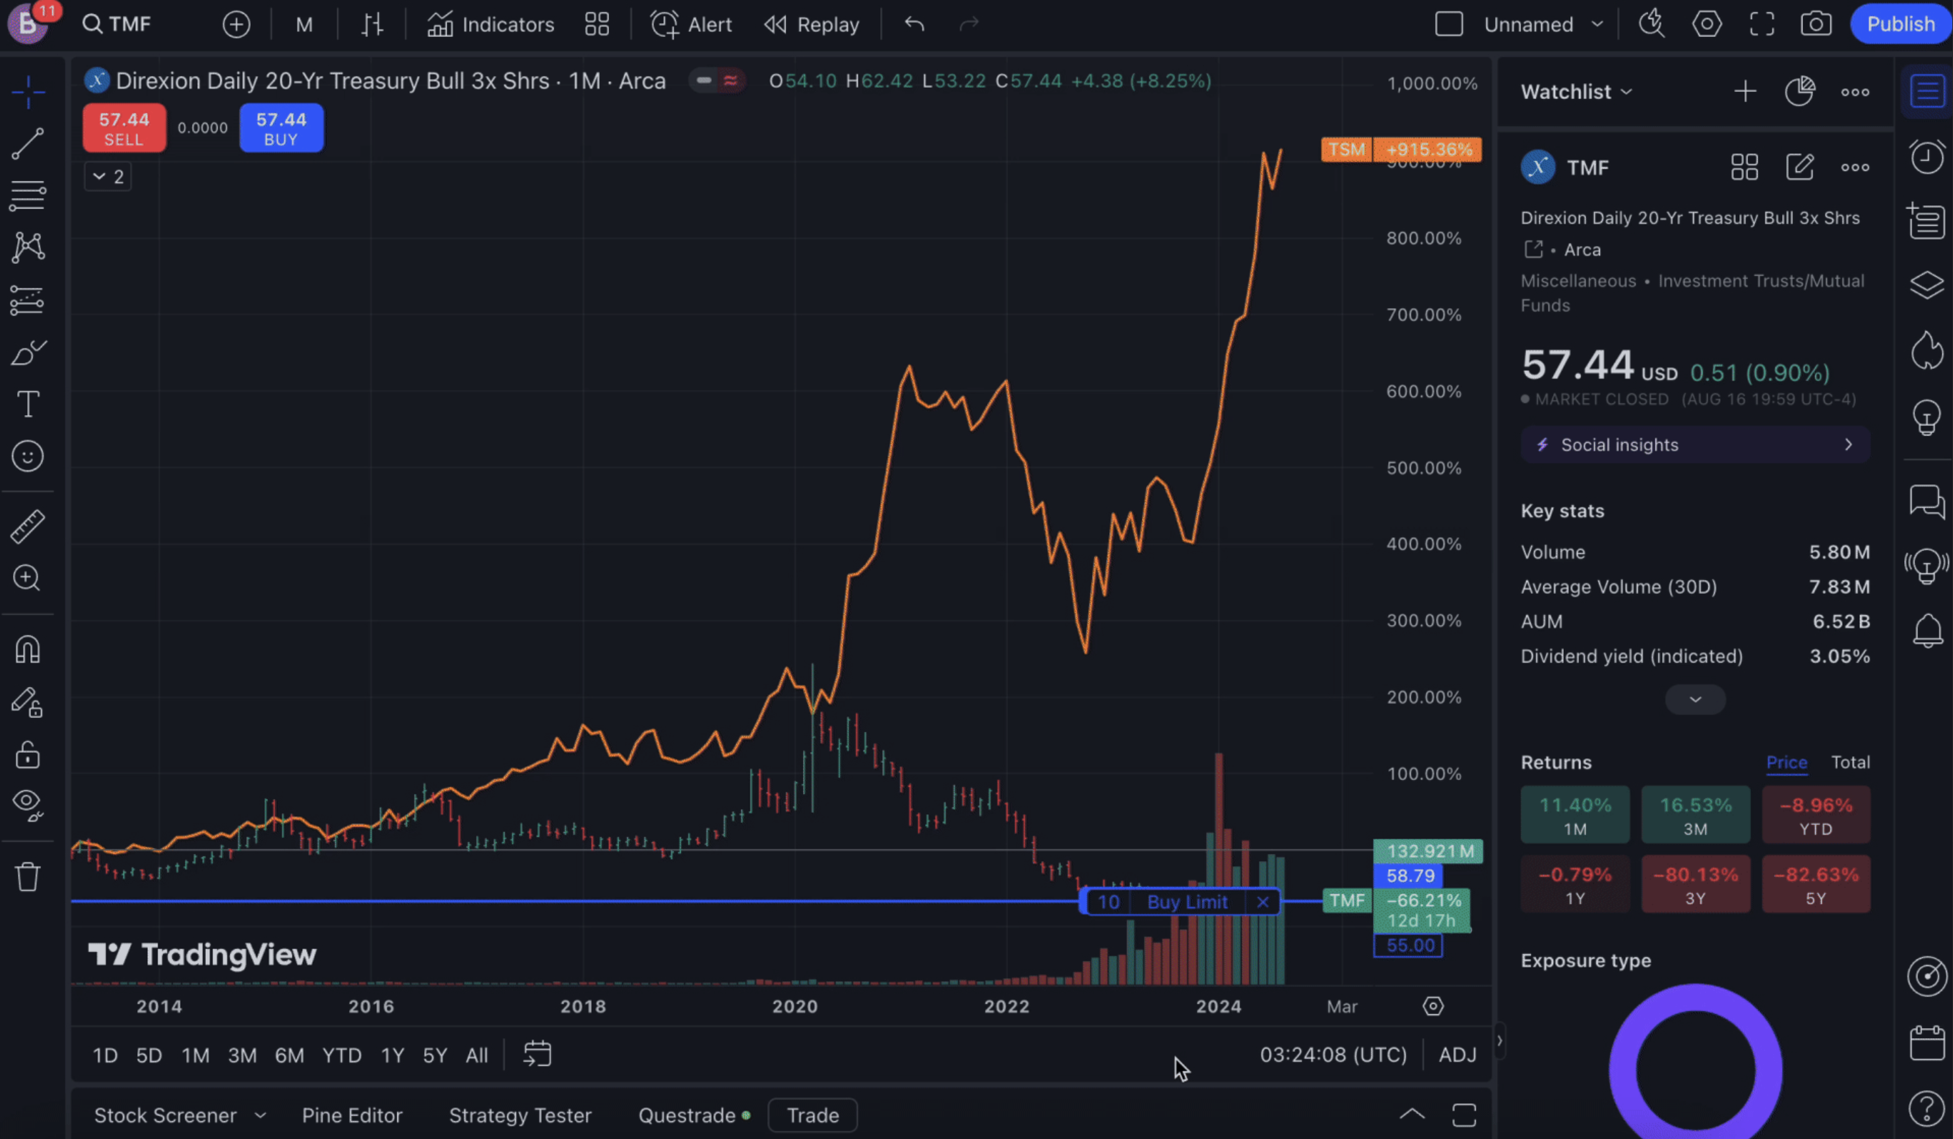This screenshot has width=1953, height=1139.
Task: Lock all drawings on the chart
Action: pos(28,755)
